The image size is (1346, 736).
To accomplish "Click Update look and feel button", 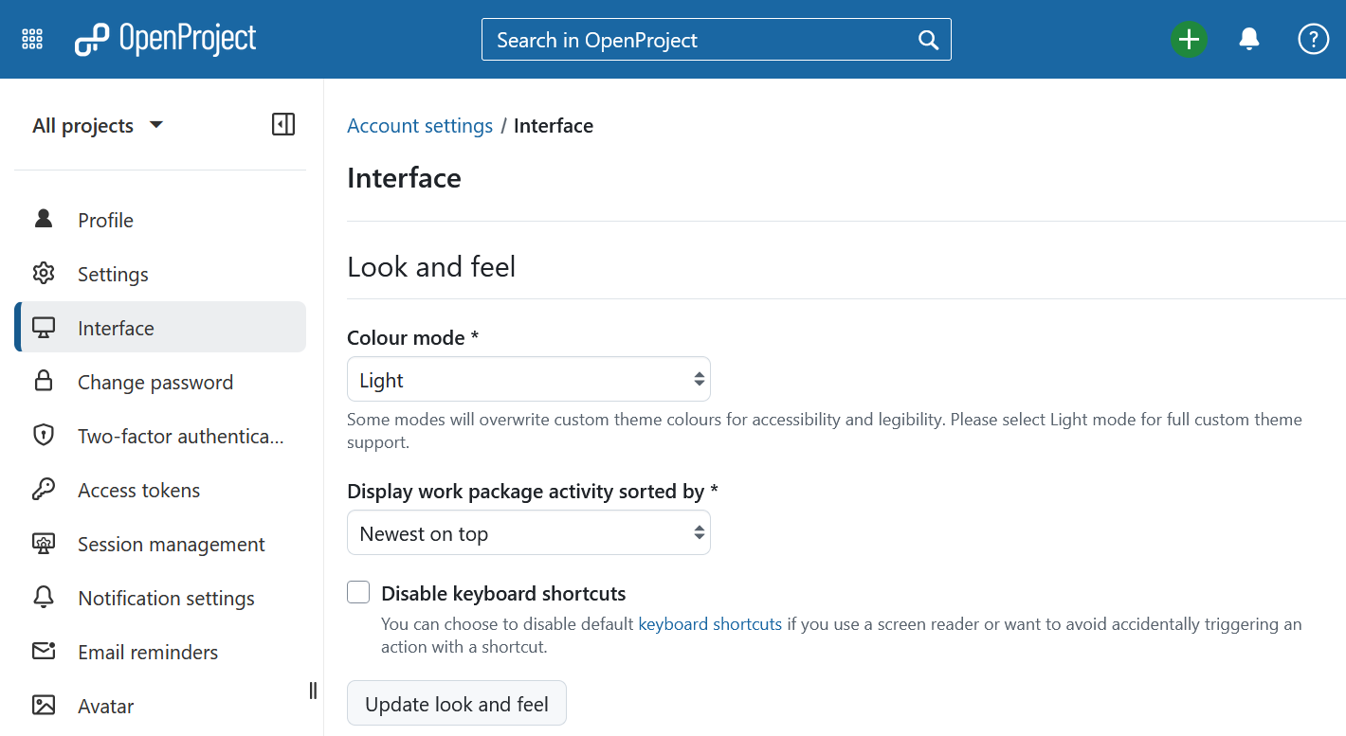I will [457, 704].
